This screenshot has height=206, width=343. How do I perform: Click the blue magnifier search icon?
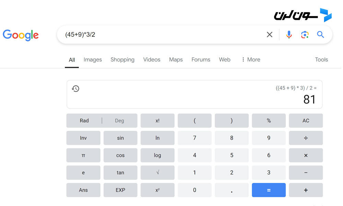320,35
